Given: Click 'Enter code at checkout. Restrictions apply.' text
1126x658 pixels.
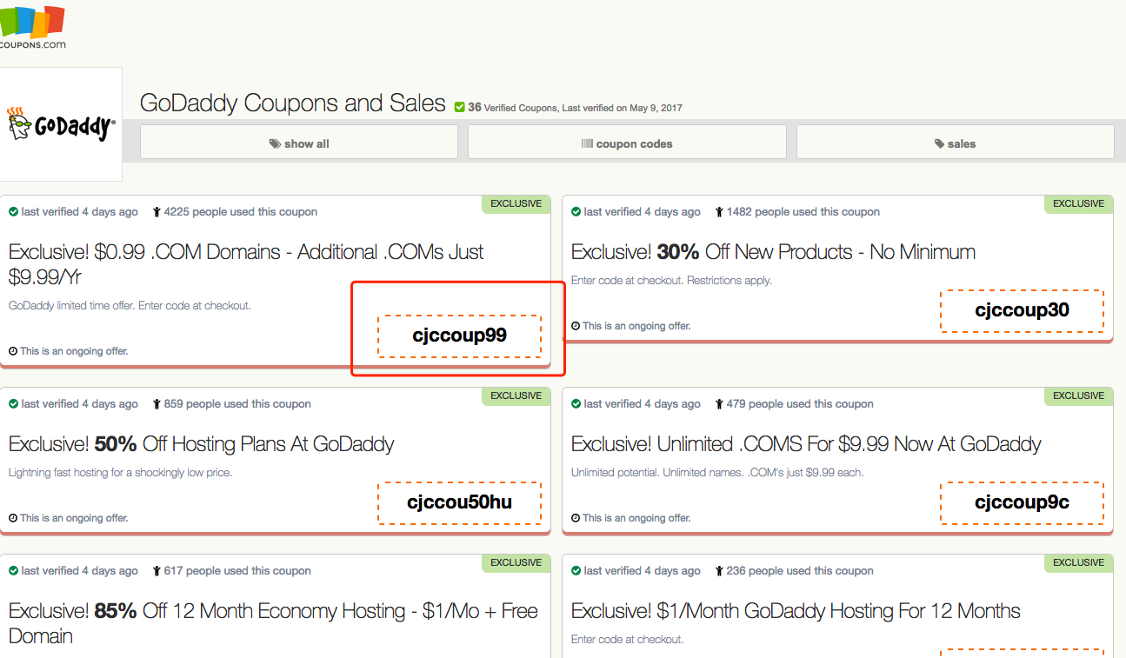Looking at the screenshot, I should (671, 281).
